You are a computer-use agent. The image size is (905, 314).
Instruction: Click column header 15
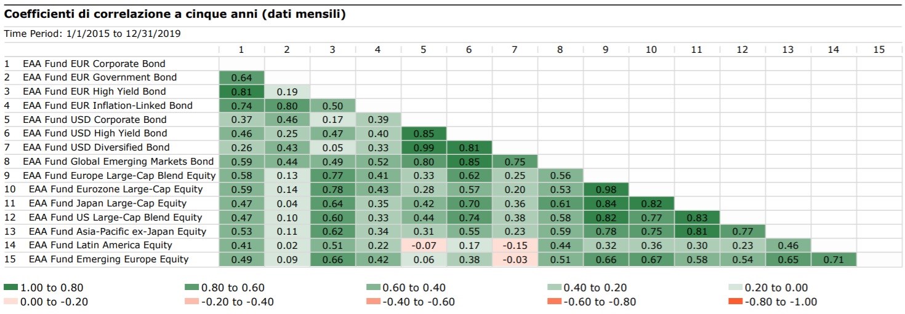(x=879, y=50)
